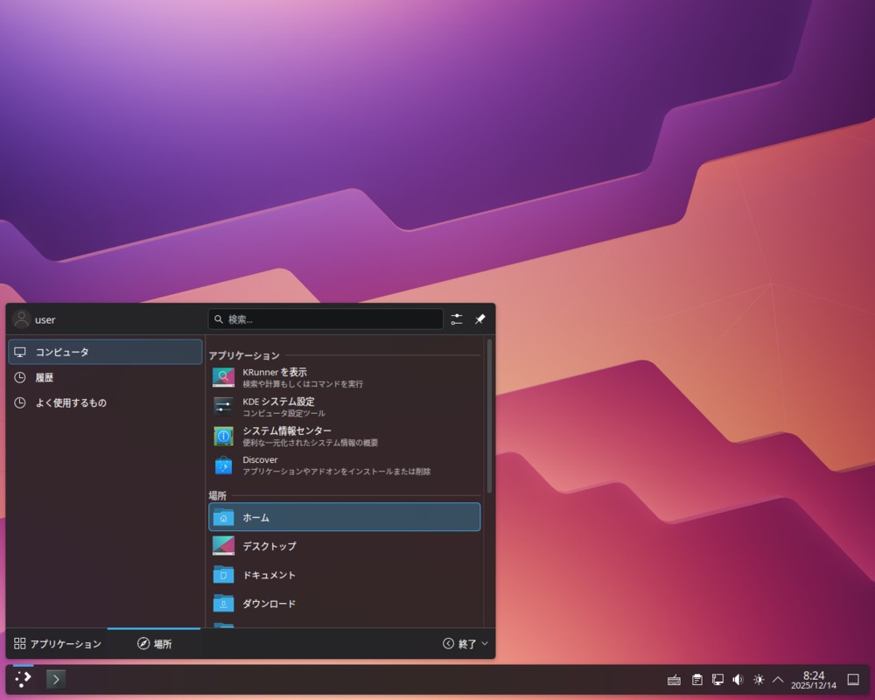
Task: Open launcher configuration sliders button
Action: click(x=457, y=319)
